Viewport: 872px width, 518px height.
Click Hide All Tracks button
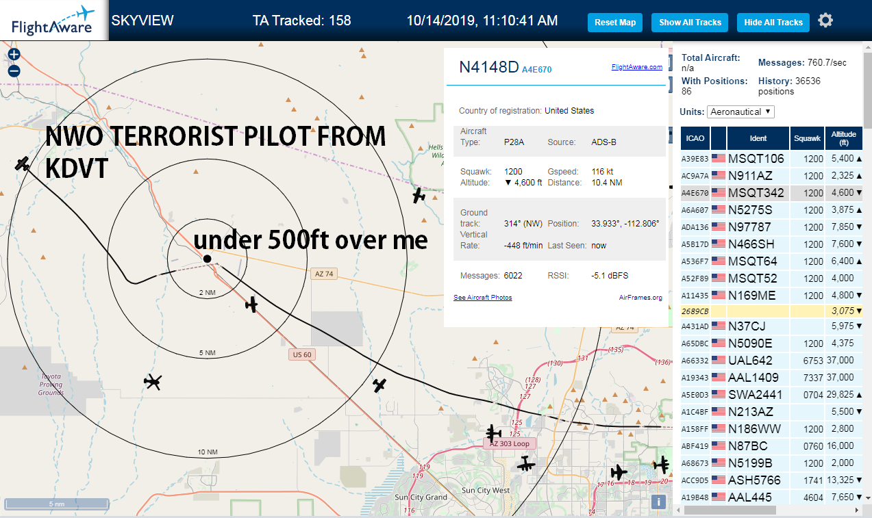(x=773, y=23)
